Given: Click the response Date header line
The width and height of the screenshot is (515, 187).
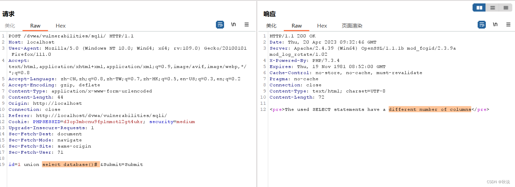Looking at the screenshot, I should coord(323,42).
